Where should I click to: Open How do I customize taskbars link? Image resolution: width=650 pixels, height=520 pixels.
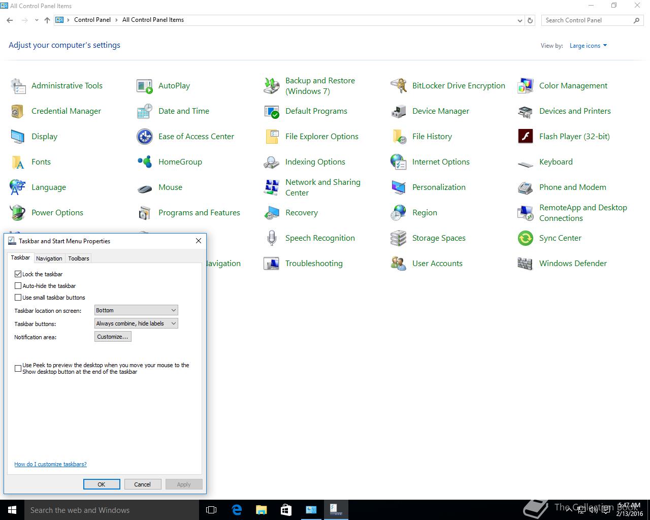(50, 464)
